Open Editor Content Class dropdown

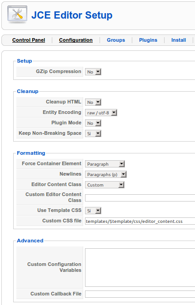click(105, 185)
